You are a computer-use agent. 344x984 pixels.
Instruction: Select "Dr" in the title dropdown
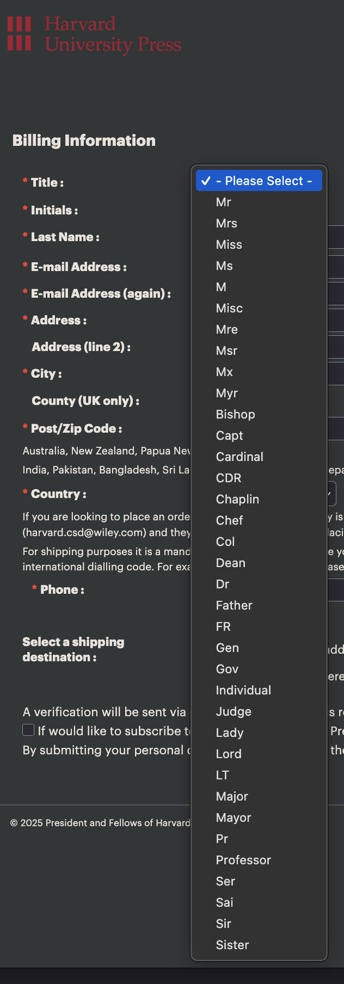(x=223, y=584)
